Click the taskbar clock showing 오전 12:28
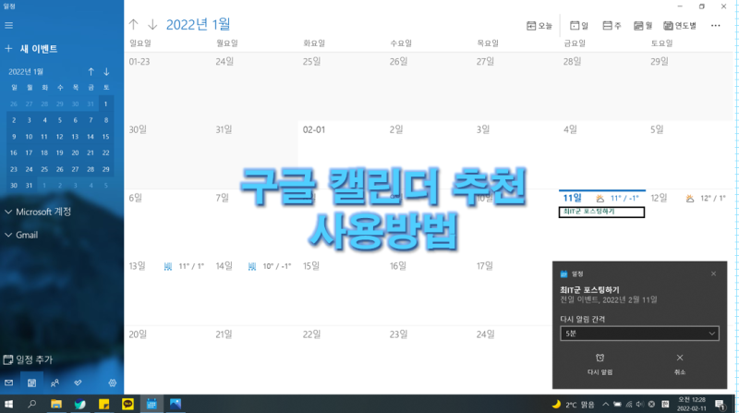 692,404
